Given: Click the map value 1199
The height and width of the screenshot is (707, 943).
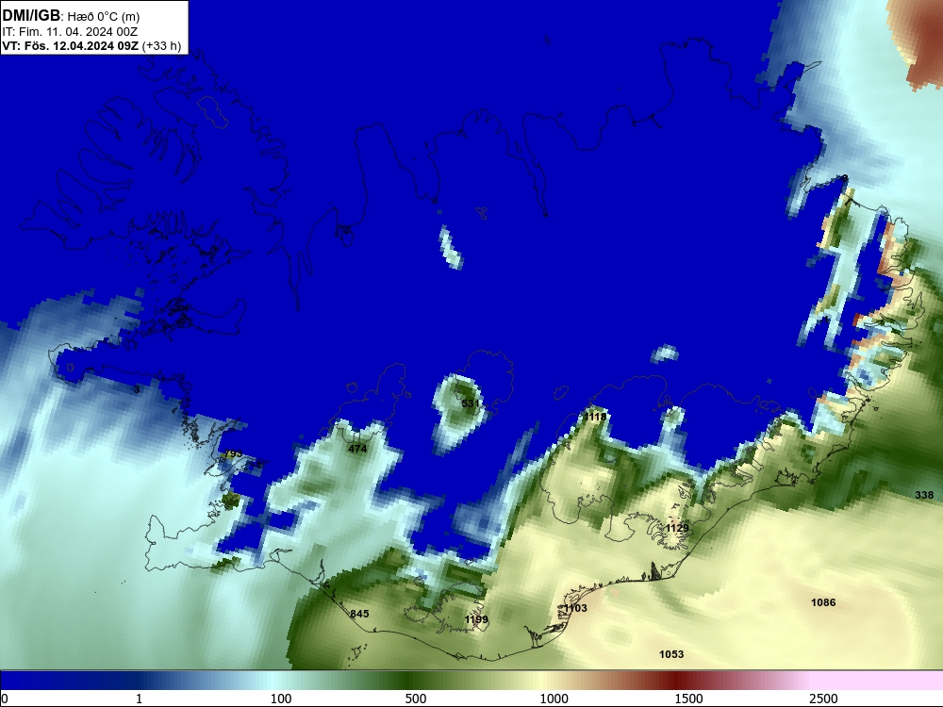Looking at the screenshot, I should tap(476, 620).
